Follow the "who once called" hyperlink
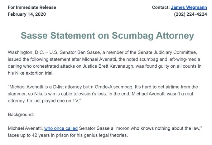This screenshot has width=212, height=145. [61, 128]
